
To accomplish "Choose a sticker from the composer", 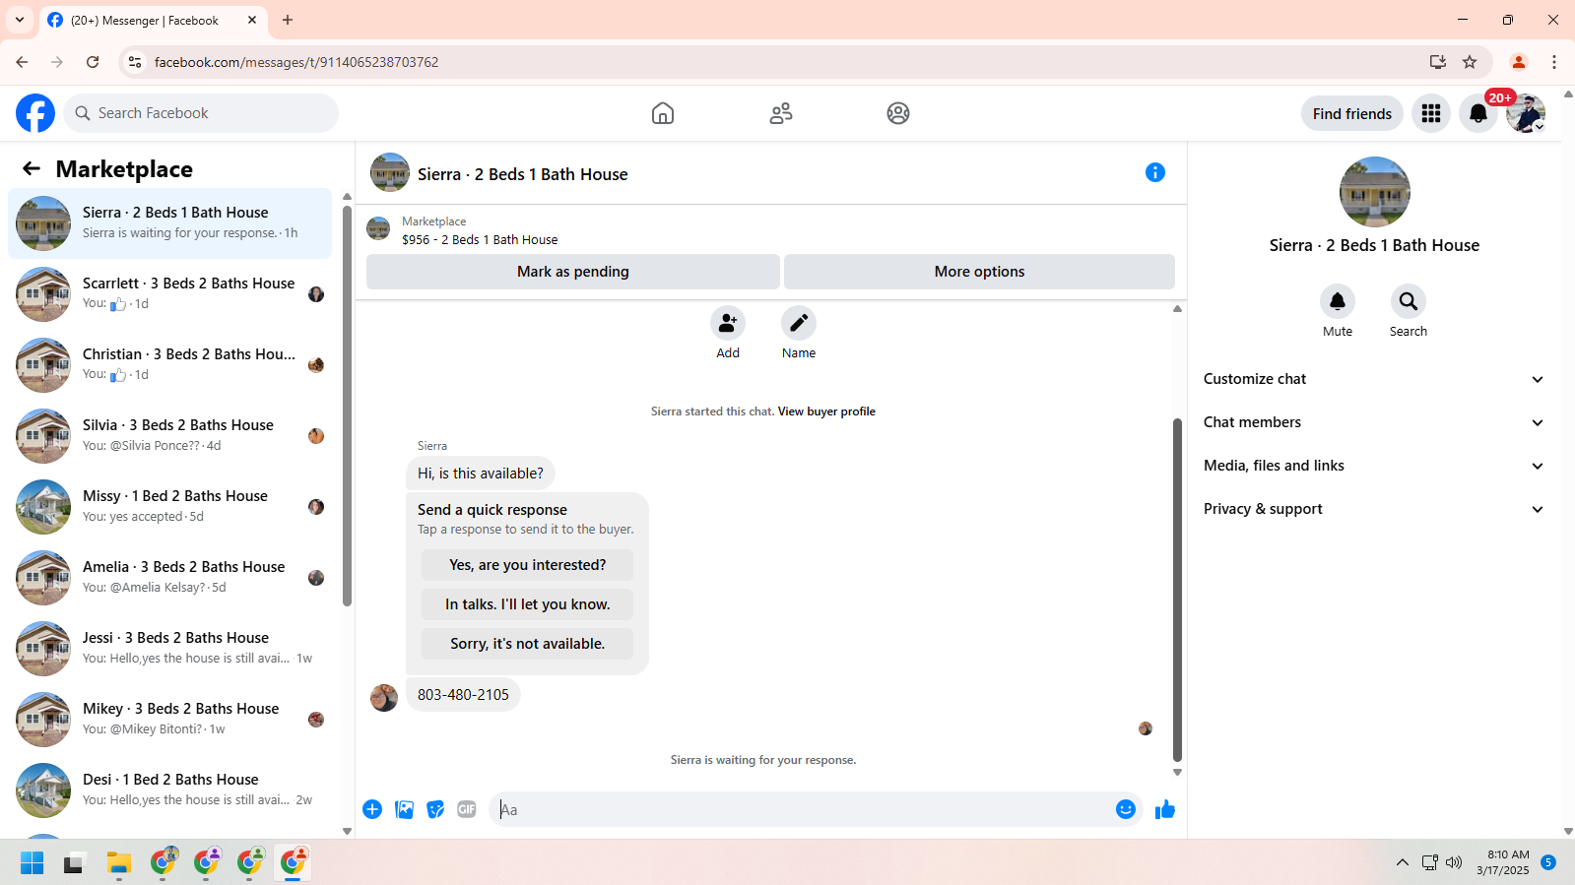I will (x=435, y=809).
